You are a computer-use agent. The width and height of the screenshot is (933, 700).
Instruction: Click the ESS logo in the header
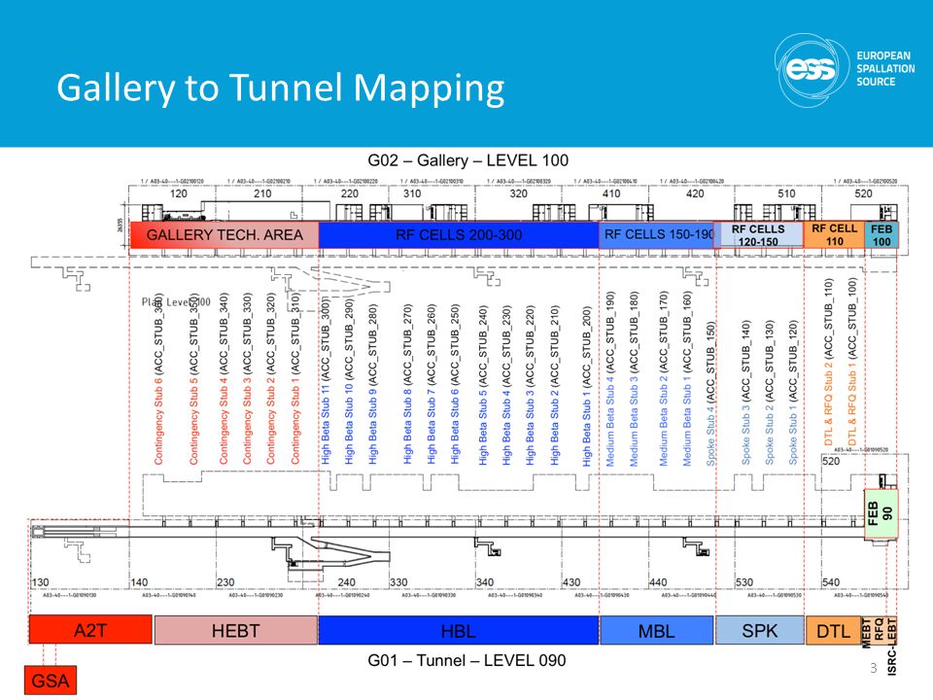point(811,69)
